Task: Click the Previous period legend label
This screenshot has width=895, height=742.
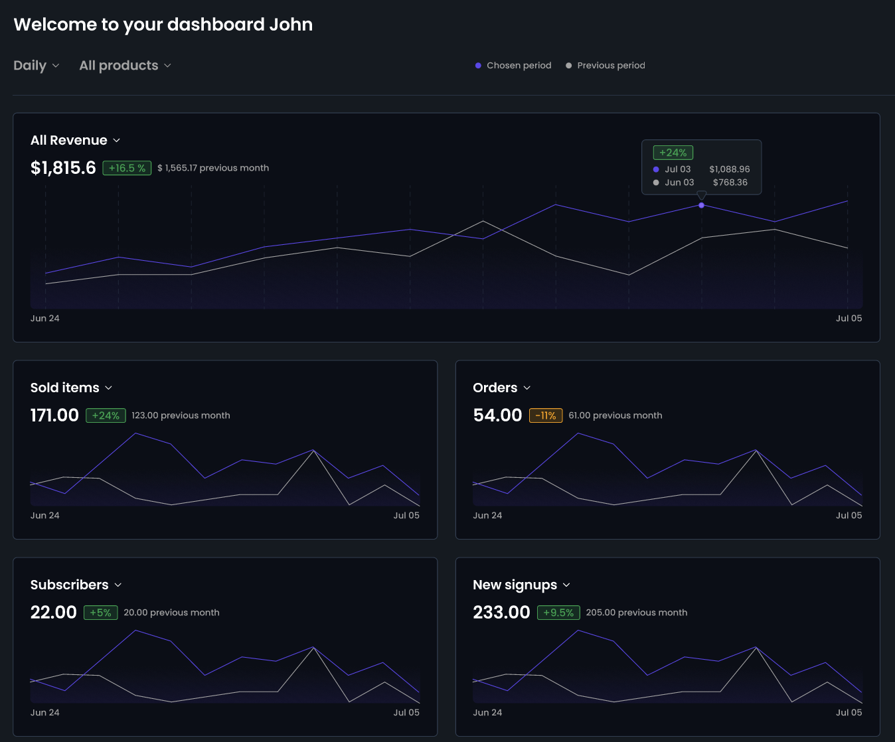Action: (x=611, y=65)
